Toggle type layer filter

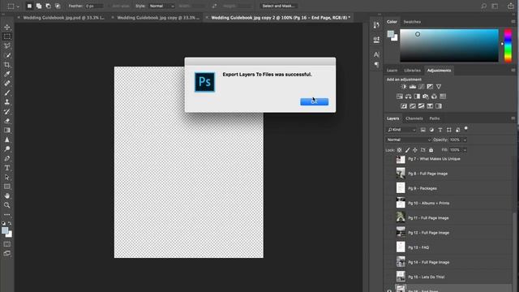pyautogui.click(x=440, y=130)
